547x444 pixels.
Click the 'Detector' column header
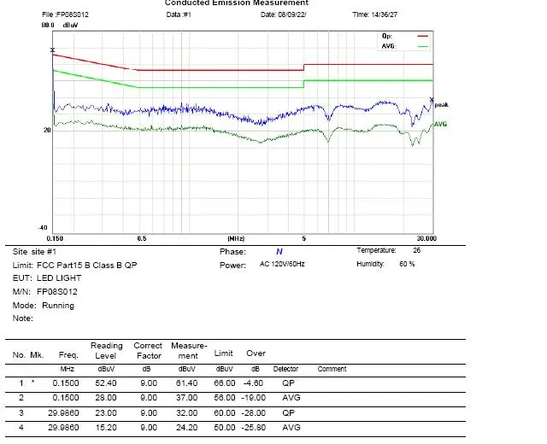pos(285,369)
